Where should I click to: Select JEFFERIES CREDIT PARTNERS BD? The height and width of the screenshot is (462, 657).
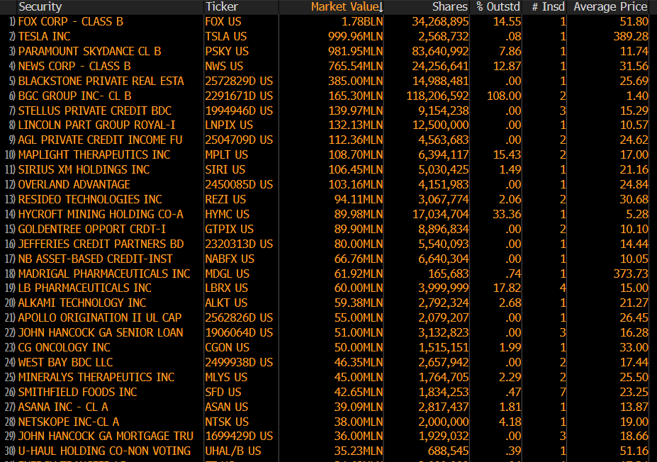[101, 244]
